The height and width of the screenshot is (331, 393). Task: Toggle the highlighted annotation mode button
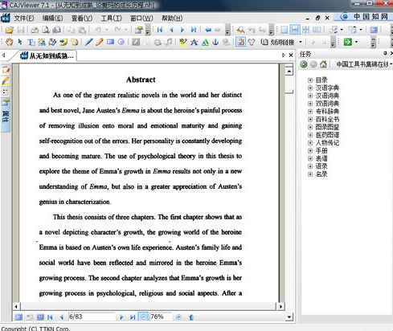240,43
